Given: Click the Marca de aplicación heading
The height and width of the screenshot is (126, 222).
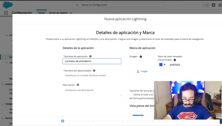Looking at the screenshot, I should click(x=142, y=48).
